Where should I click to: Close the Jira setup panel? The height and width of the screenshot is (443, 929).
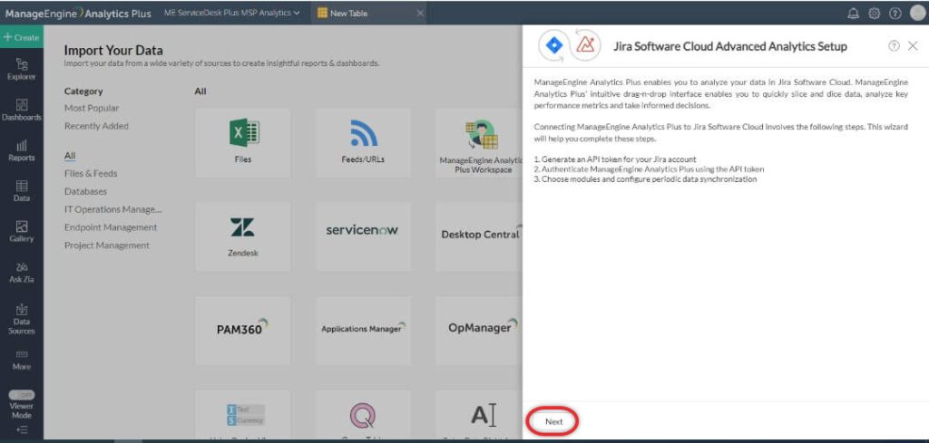[913, 46]
